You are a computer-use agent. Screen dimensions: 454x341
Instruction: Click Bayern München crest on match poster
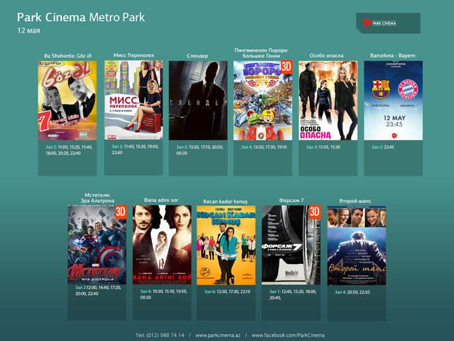coord(407,89)
